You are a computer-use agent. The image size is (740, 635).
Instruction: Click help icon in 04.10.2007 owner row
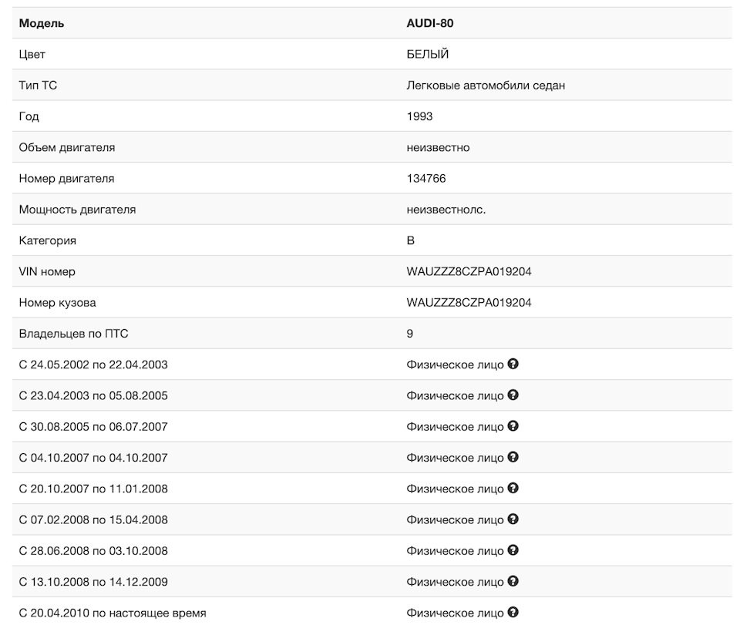pos(513,457)
